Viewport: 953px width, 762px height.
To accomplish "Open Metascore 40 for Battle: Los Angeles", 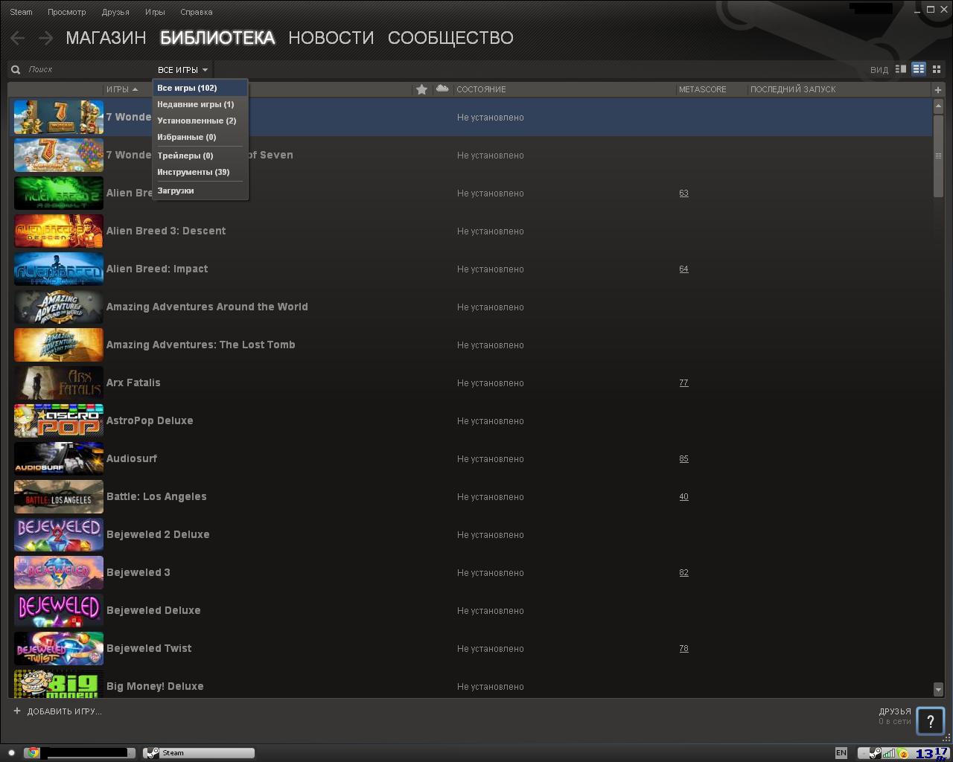I will point(683,496).
